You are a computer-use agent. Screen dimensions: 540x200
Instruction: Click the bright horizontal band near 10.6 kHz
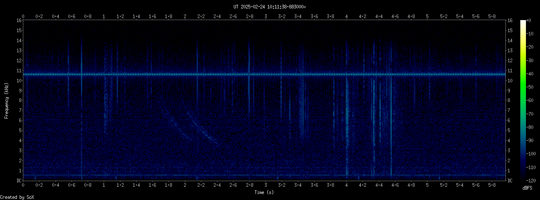[264, 74]
